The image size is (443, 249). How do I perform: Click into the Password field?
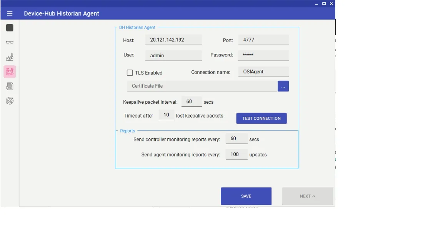tap(263, 55)
